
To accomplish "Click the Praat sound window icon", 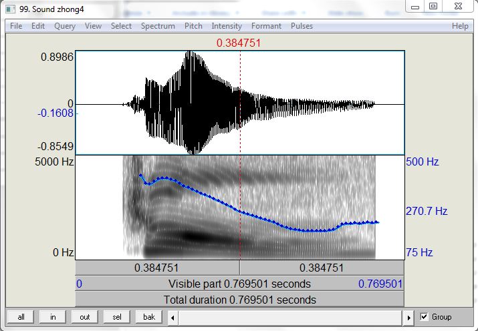I will [x=11, y=9].
